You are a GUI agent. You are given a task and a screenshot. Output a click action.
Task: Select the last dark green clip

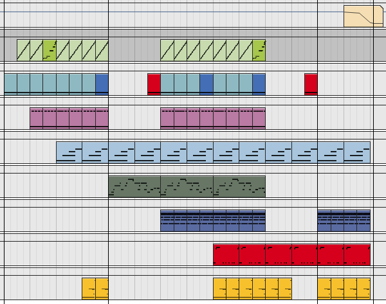[x=259, y=49]
